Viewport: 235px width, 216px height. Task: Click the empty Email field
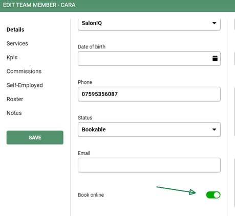[149, 165]
